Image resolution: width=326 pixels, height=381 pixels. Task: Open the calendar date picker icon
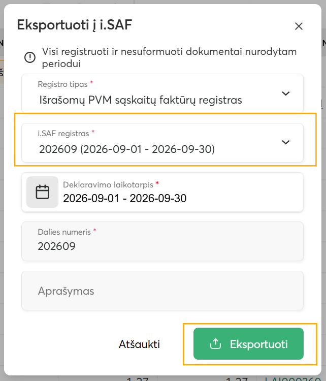42,192
